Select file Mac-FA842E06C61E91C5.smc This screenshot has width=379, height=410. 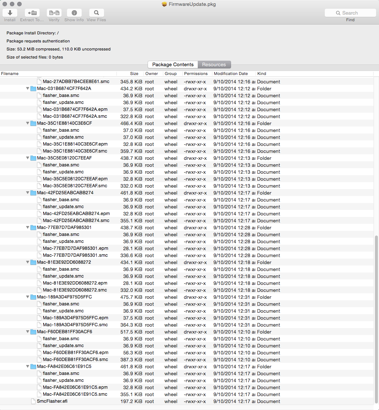point(75,394)
